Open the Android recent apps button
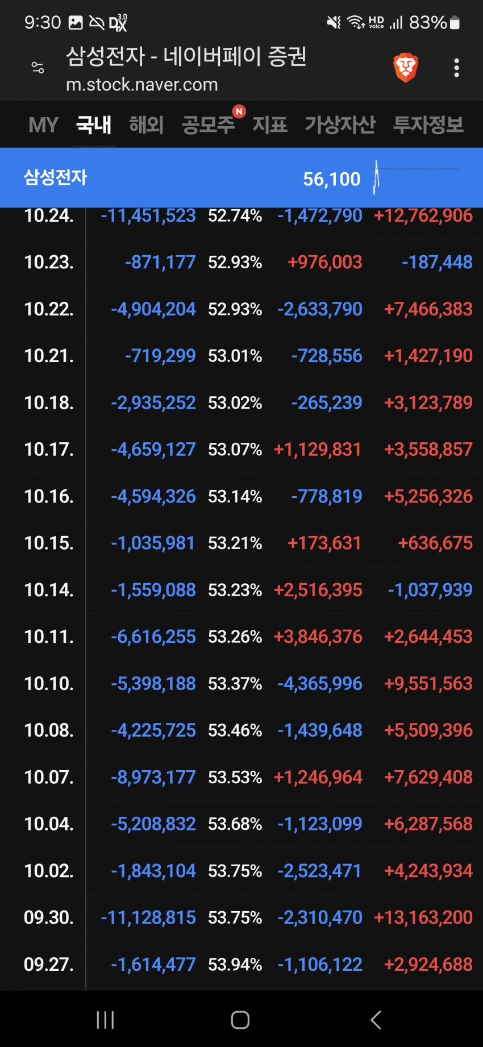The height and width of the screenshot is (1047, 483). click(105, 1020)
